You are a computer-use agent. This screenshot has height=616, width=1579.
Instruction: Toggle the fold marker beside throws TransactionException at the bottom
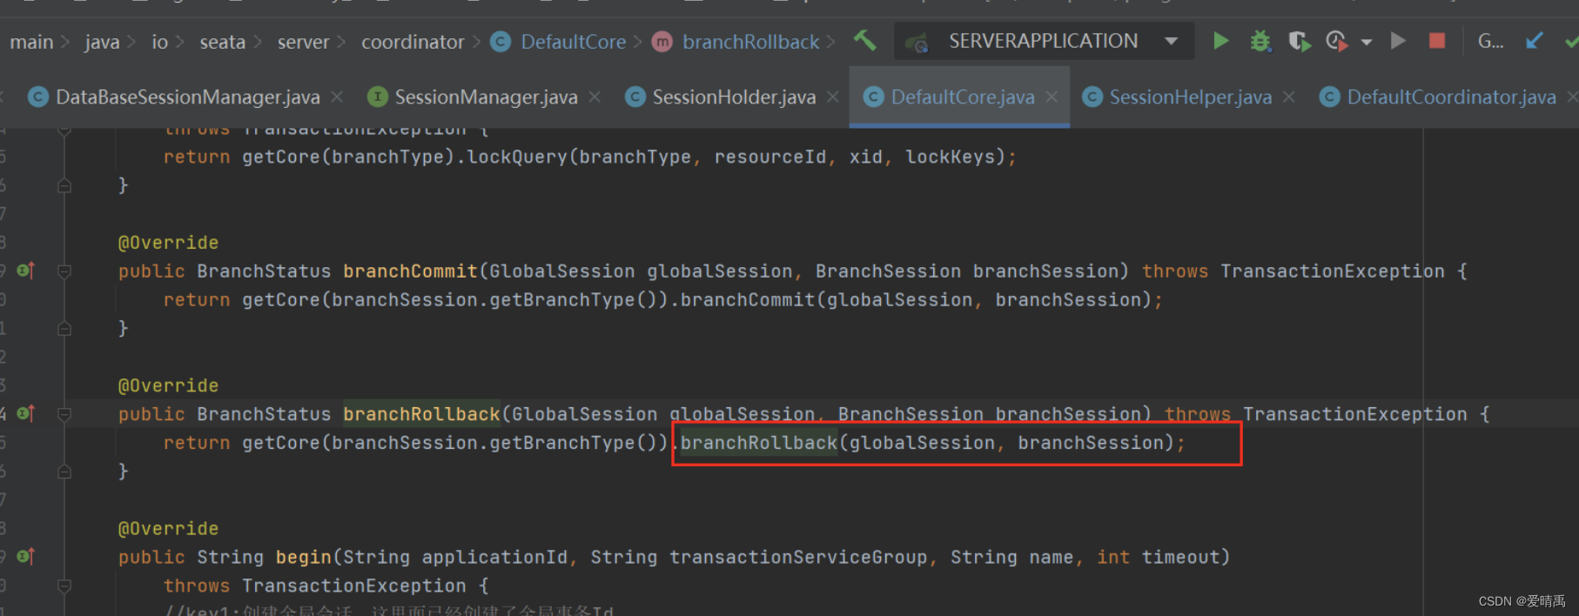[x=64, y=586]
